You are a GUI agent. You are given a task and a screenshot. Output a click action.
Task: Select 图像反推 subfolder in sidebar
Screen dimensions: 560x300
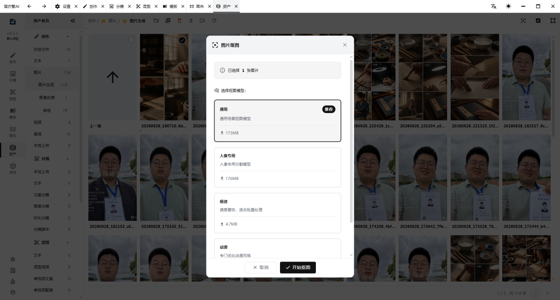pyautogui.click(x=52, y=97)
